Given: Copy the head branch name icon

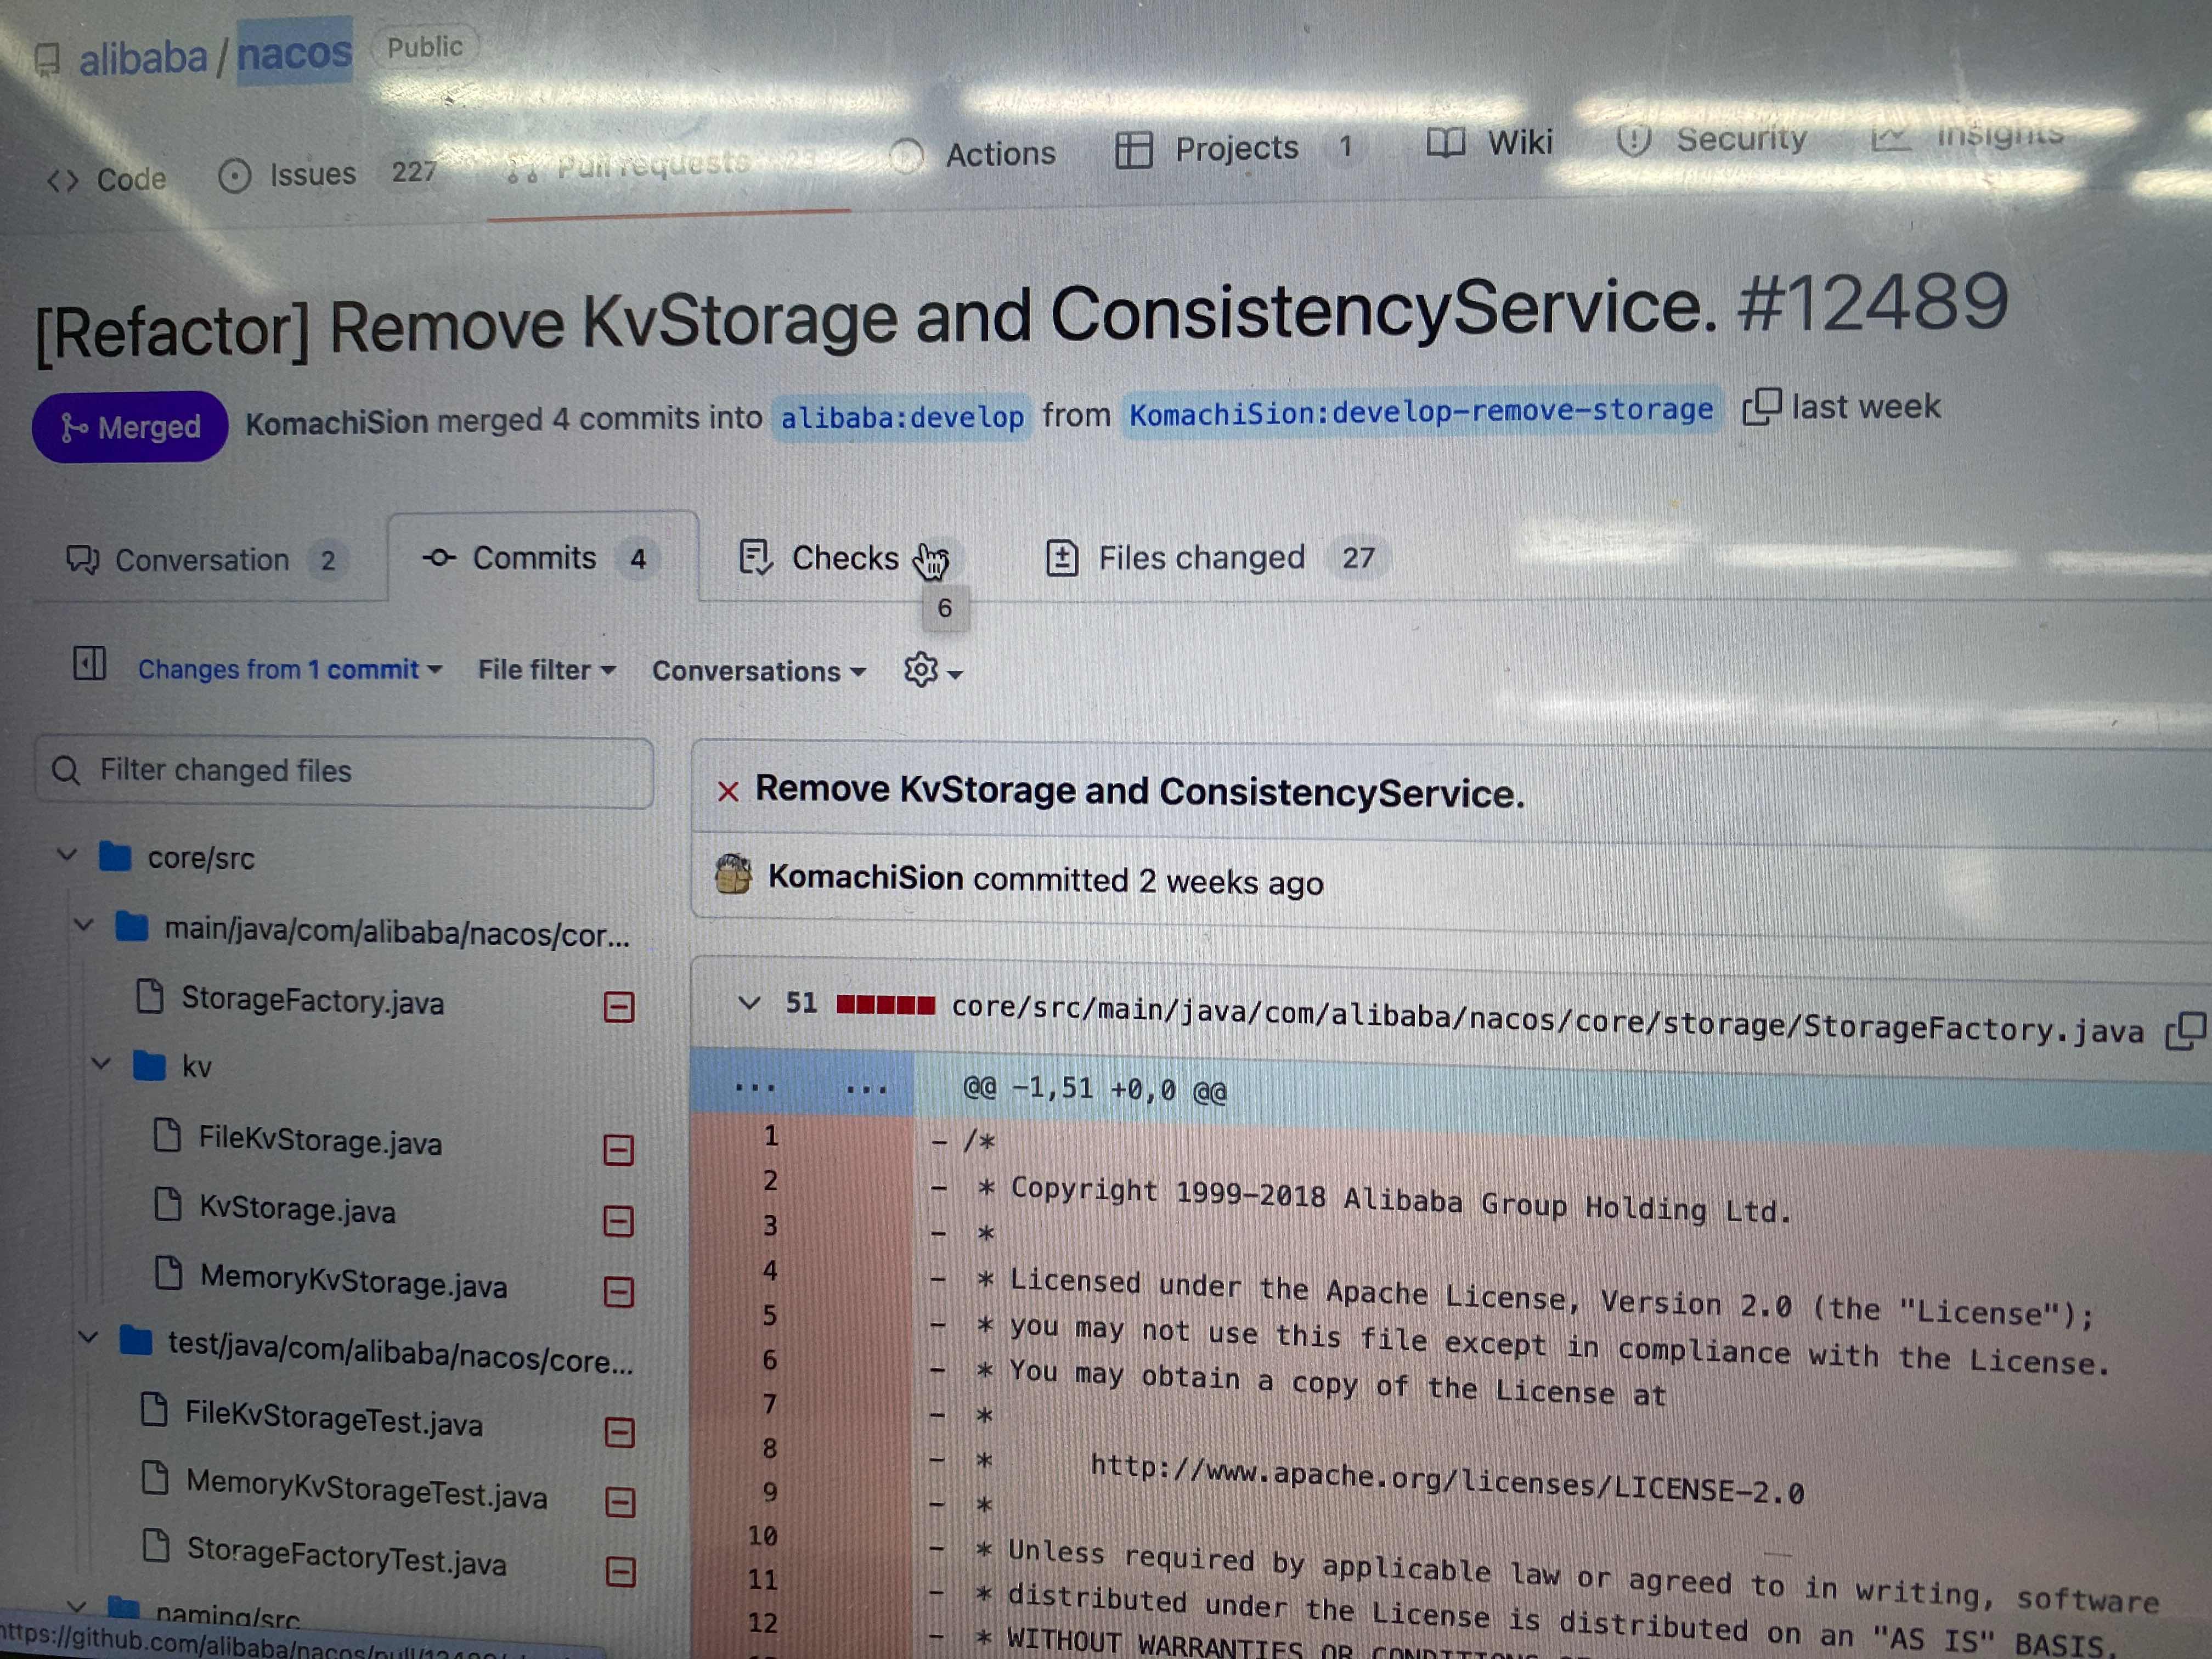Looking at the screenshot, I should pos(1761,407).
